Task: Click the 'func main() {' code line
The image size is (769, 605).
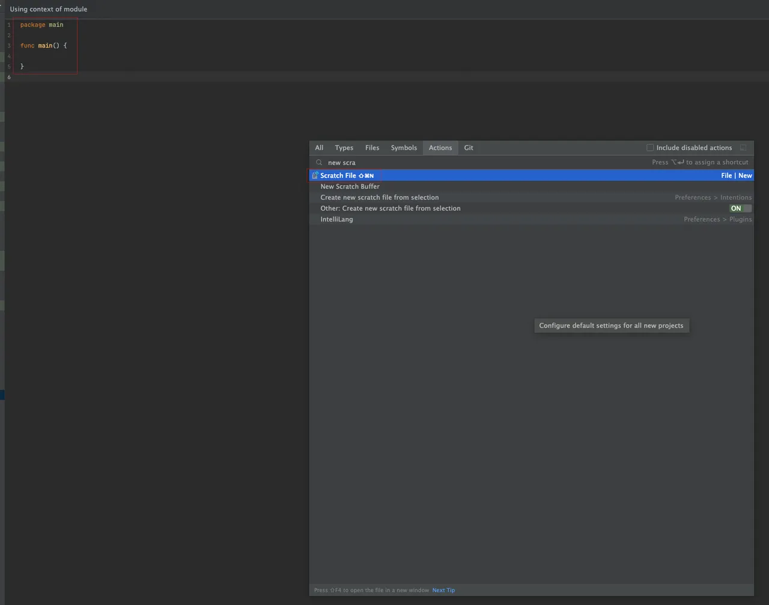Action: (x=43, y=46)
